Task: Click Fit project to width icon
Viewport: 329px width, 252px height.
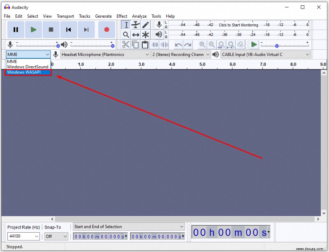Action: click(231, 44)
